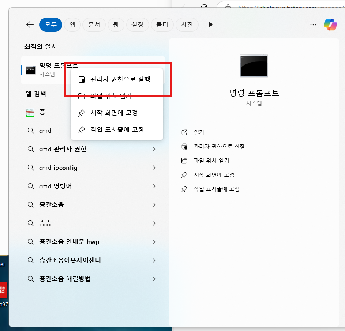The height and width of the screenshot is (331, 345).
Task: Click the open-external icon beside 열기
Action: point(184,132)
